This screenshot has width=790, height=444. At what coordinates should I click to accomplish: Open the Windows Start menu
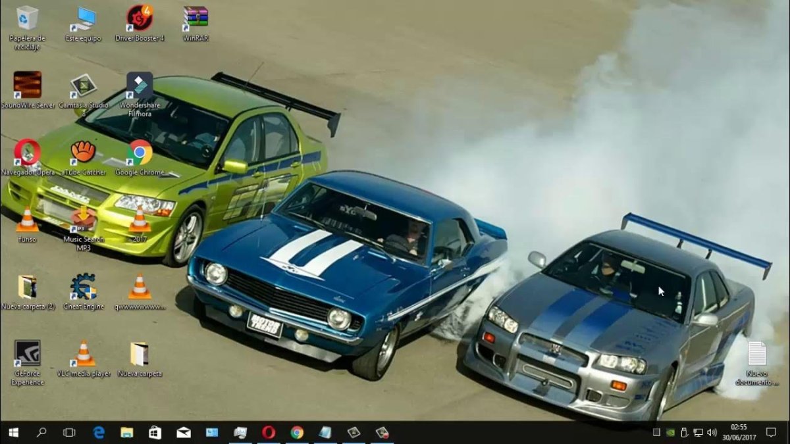point(13,432)
